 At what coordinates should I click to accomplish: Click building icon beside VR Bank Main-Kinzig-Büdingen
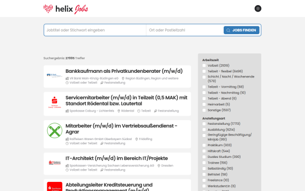67,78
